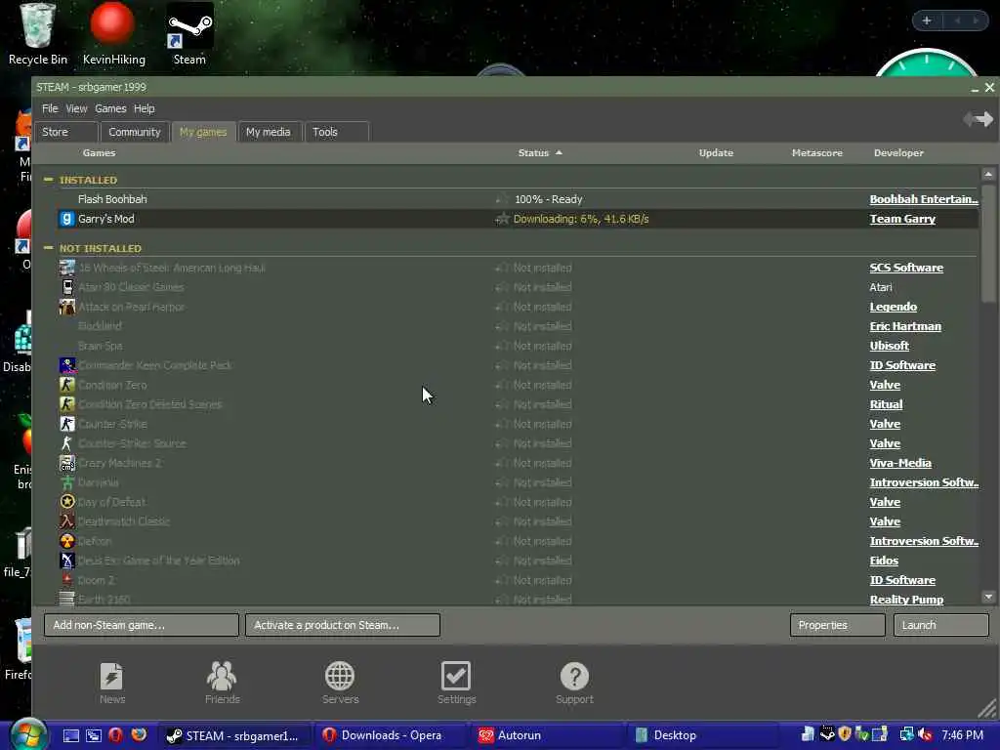This screenshot has width=1000, height=750.
Task: Click the Add non-Steam game button
Action: point(142,625)
